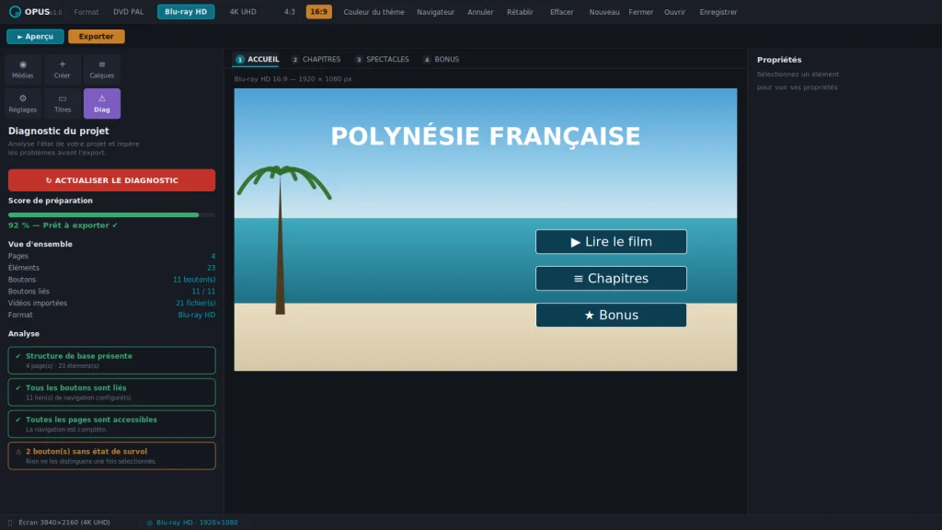This screenshot has height=530, width=942.
Task: Click the Aperçu preview button
Action: click(x=35, y=37)
